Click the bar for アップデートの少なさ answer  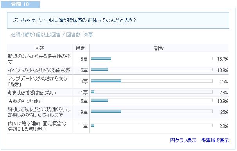pyautogui.click(x=152, y=81)
